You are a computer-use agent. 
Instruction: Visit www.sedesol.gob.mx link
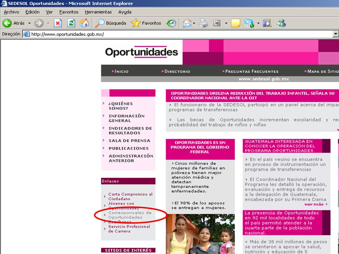tap(264, 79)
